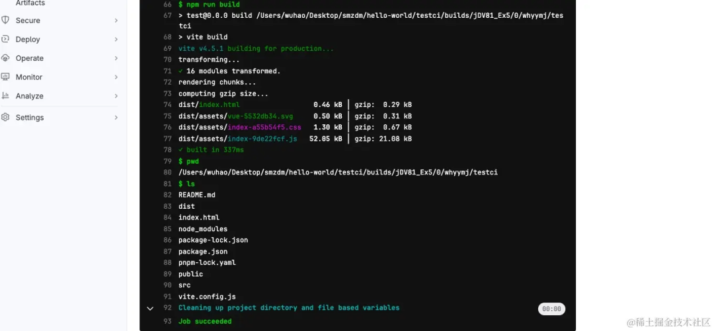This screenshot has height=331, width=714.
Task: Click 'README.md' in ls output
Action: 197,195
